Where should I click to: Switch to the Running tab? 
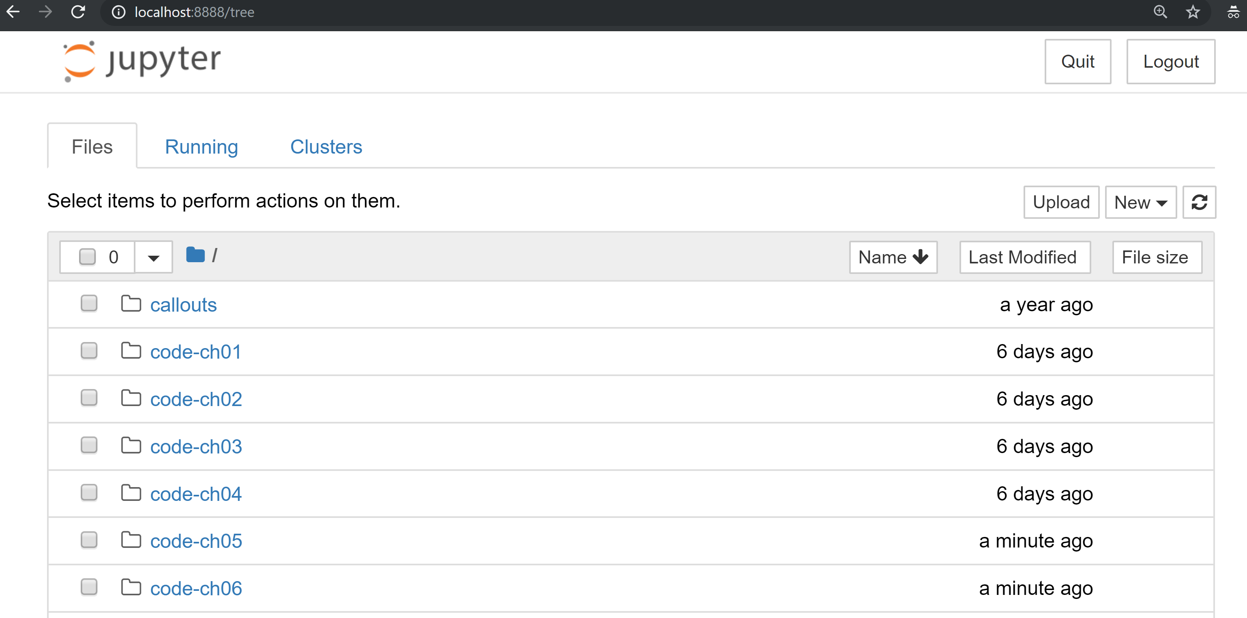point(202,147)
